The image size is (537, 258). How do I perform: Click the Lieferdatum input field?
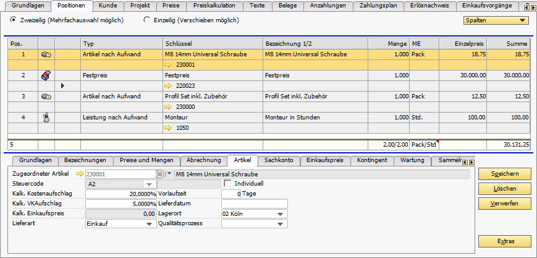[x=255, y=204]
